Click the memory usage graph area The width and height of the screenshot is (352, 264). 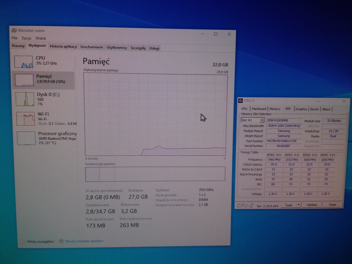pyautogui.click(x=155, y=115)
